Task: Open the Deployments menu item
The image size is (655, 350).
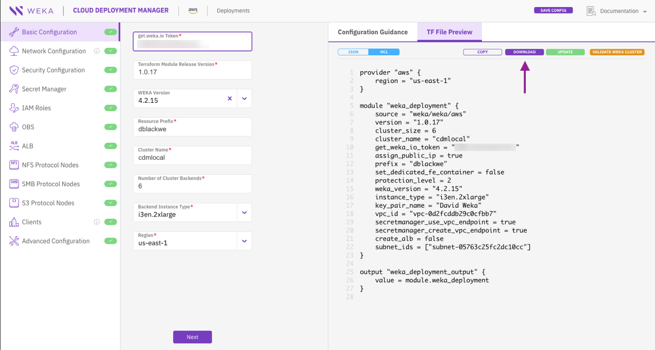Action: coord(233,11)
